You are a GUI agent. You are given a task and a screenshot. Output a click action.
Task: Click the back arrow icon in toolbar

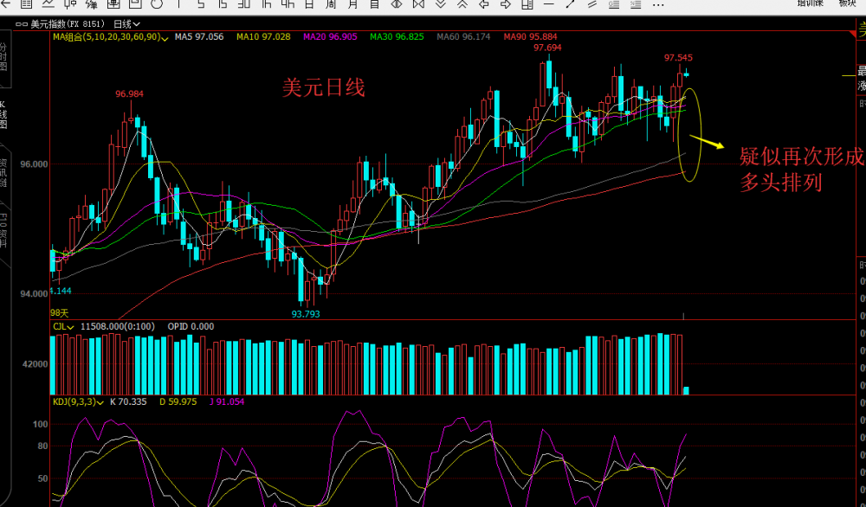click(5, 3)
